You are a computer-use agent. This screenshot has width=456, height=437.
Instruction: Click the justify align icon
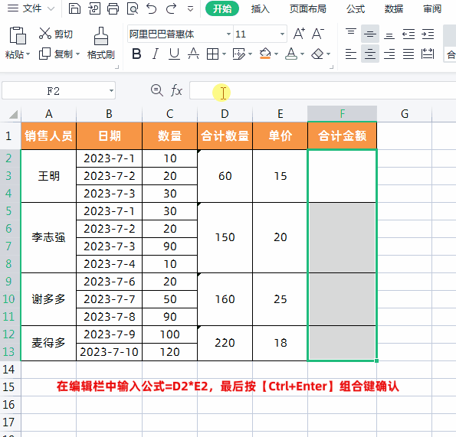pos(408,54)
